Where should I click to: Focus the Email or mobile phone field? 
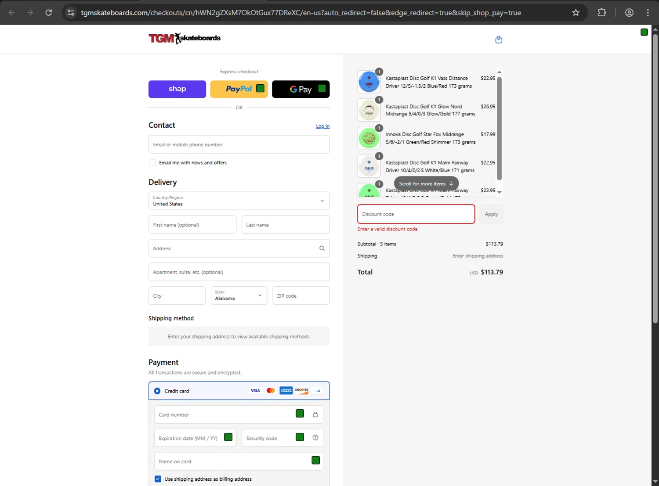[239, 144]
